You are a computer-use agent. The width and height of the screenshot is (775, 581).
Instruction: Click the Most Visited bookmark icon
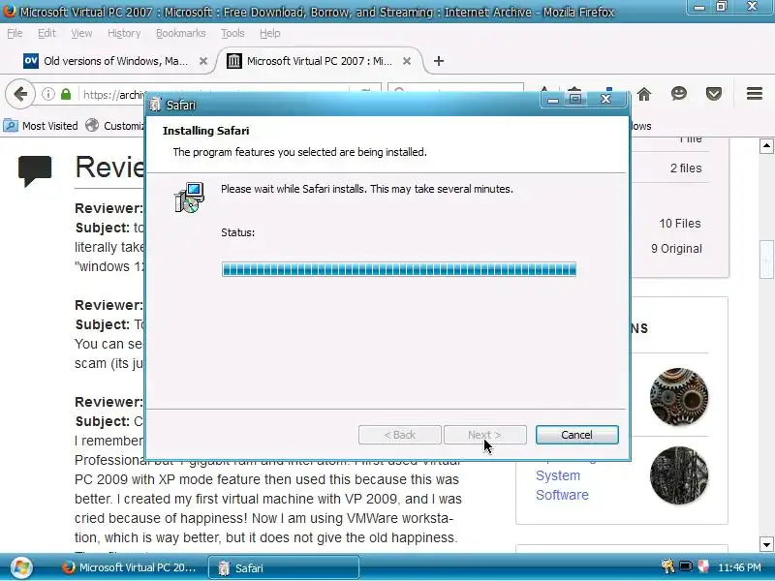[x=11, y=126]
